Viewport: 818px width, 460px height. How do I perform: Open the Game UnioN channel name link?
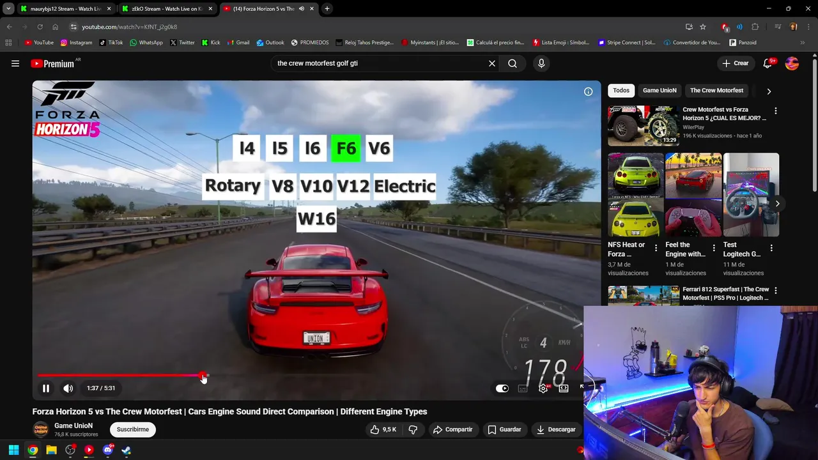pyautogui.click(x=73, y=425)
